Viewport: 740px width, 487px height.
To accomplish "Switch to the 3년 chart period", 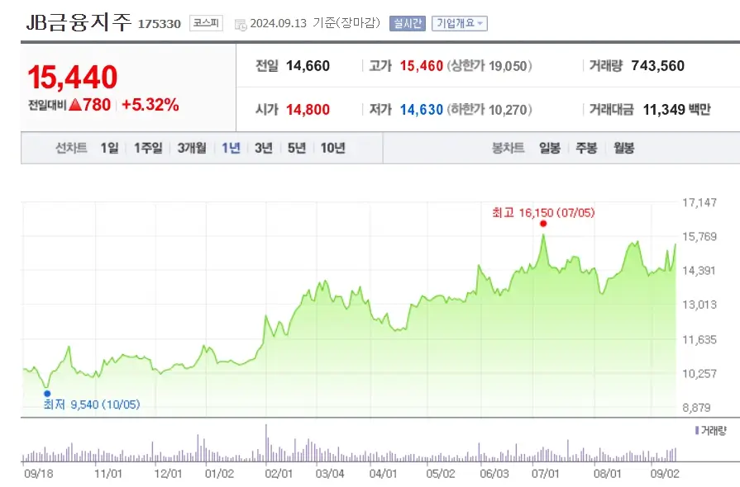I will (x=264, y=150).
